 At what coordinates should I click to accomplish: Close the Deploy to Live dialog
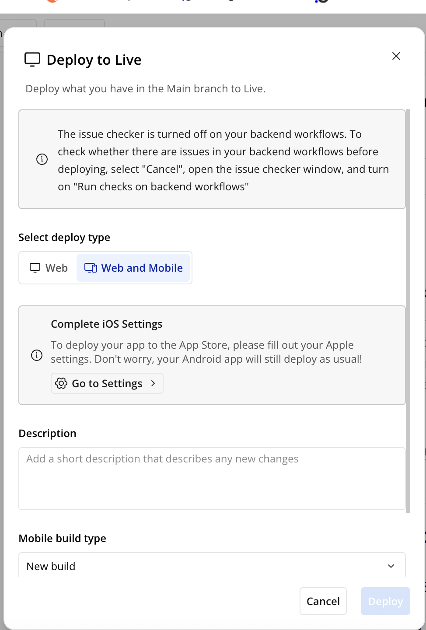point(396,56)
